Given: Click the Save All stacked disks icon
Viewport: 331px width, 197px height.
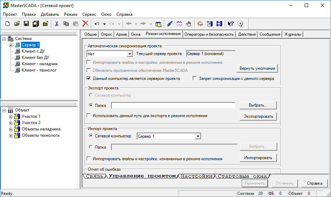Looking at the screenshot, I should click(36, 24).
